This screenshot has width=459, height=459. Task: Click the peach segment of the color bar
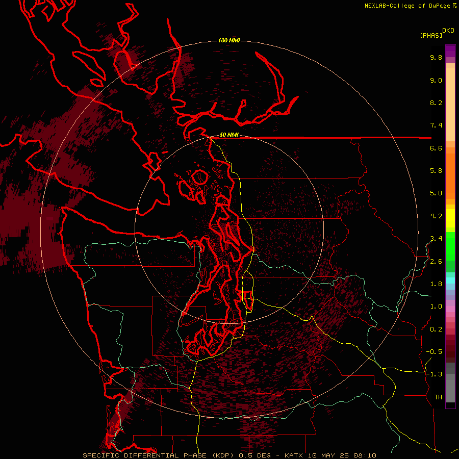point(450,105)
